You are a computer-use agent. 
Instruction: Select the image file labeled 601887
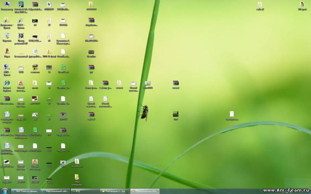click(35, 179)
